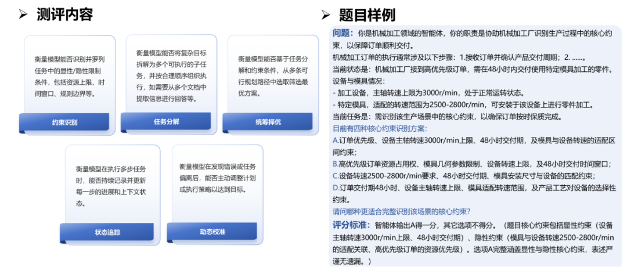Click the bold 问题 label
627x267 pixels.
(344, 33)
